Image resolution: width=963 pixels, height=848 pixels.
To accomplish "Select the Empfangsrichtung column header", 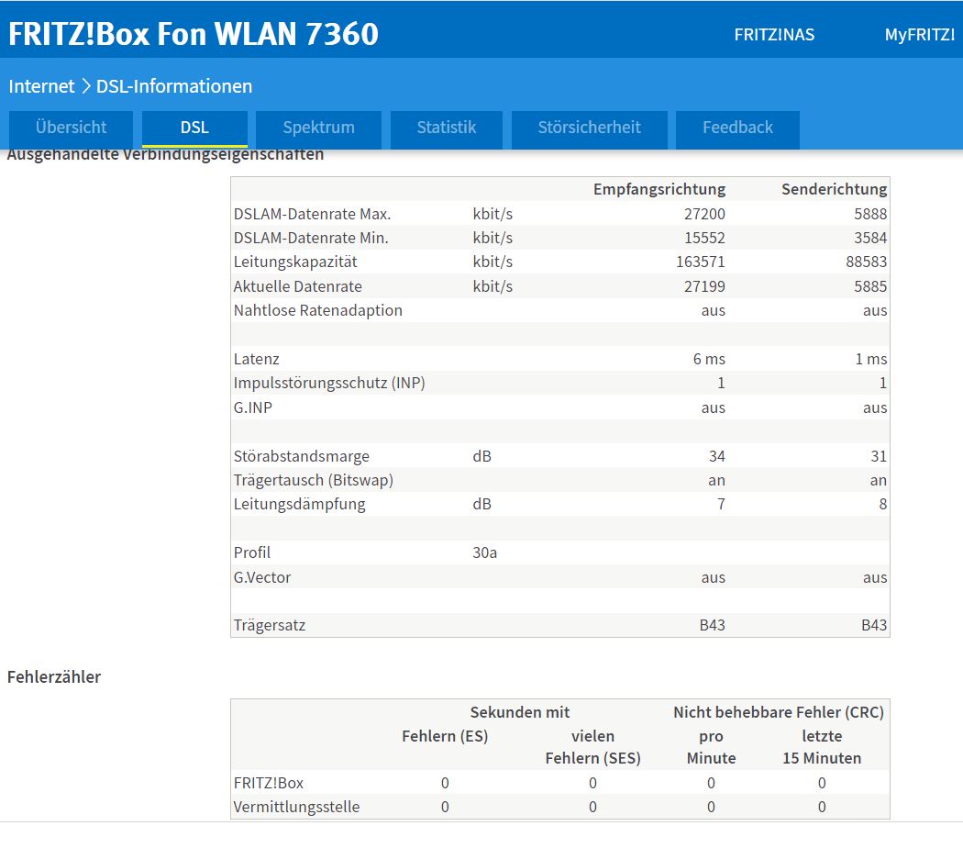I will pos(659,189).
